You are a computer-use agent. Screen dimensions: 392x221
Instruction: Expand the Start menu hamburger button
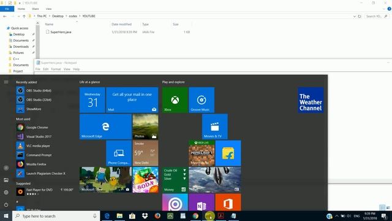tap(6, 82)
